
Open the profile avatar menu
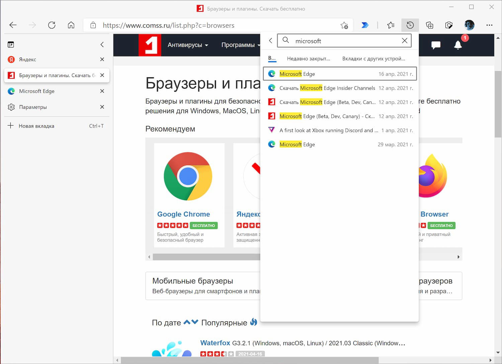[469, 25]
